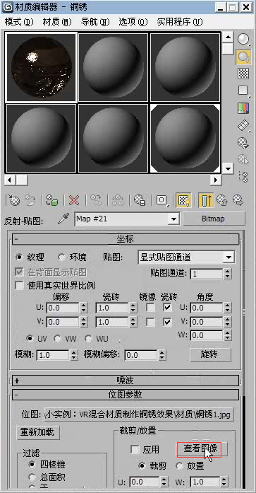Image resolution: width=256 pixels, height=493 pixels.
Task: Toggle the Backlight icon
Action: click(x=243, y=57)
